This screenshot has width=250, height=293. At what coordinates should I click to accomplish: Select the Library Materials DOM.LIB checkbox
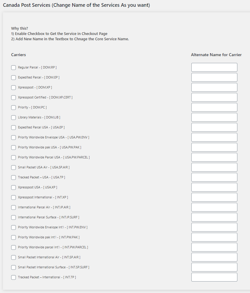[x=13, y=118]
